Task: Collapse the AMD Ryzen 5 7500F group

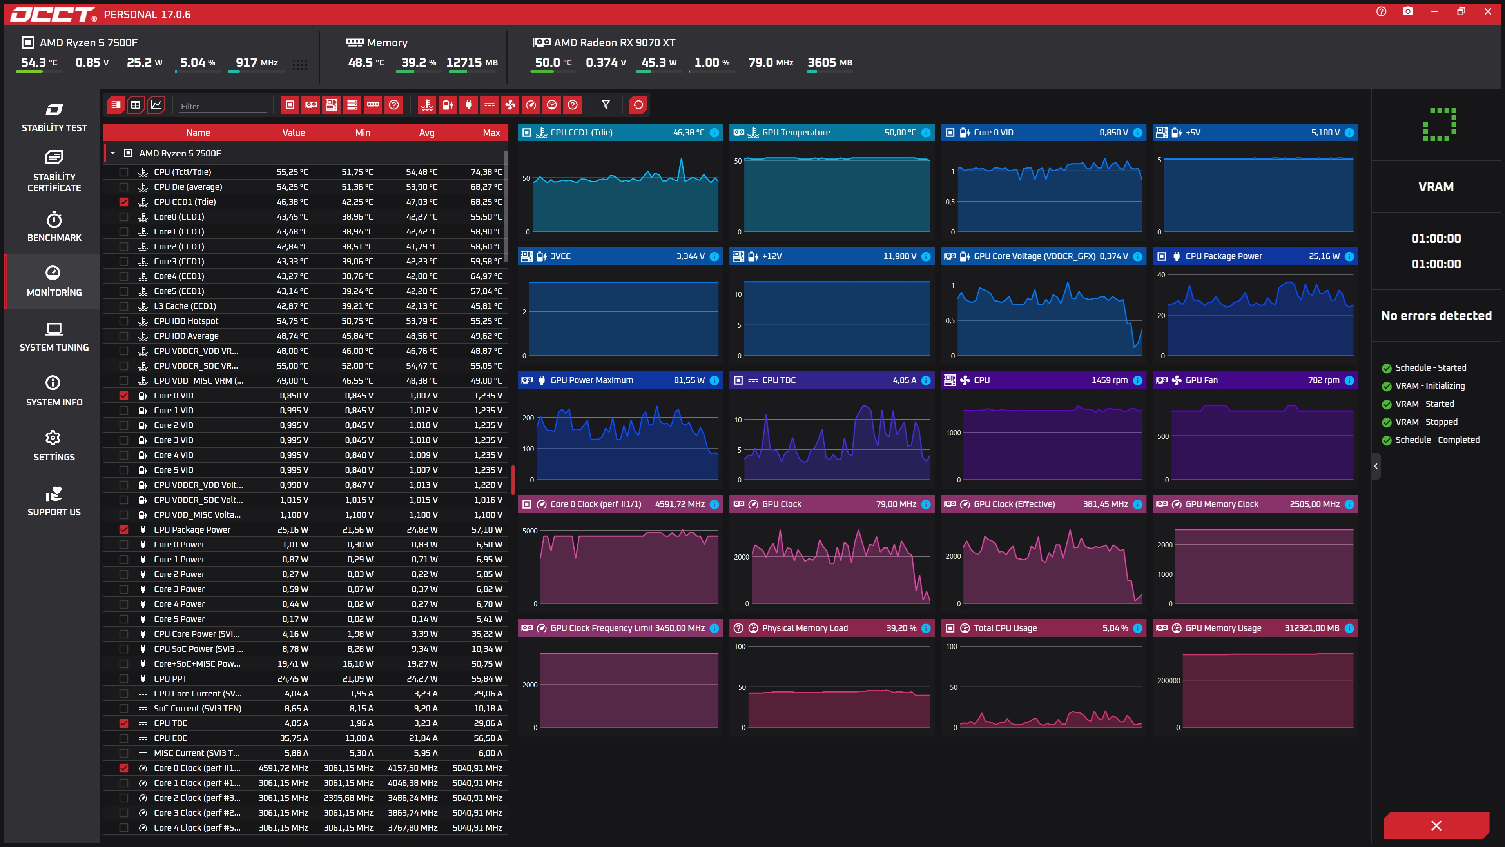Action: coord(113,153)
